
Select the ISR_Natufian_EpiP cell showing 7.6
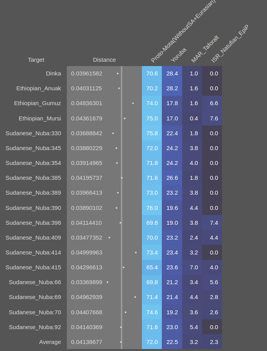[214, 118]
